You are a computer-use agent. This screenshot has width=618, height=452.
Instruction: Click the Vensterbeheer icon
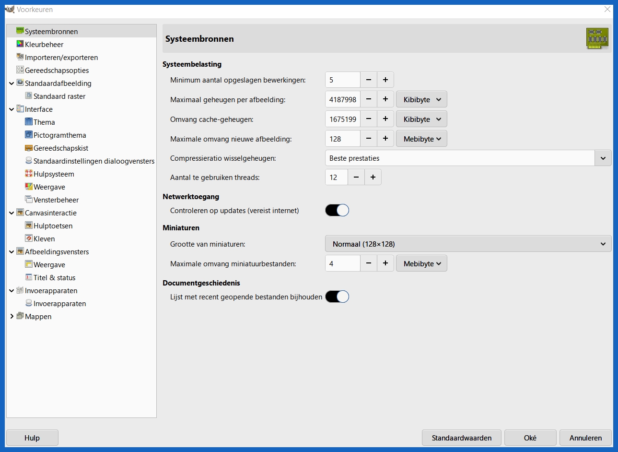pyautogui.click(x=29, y=199)
